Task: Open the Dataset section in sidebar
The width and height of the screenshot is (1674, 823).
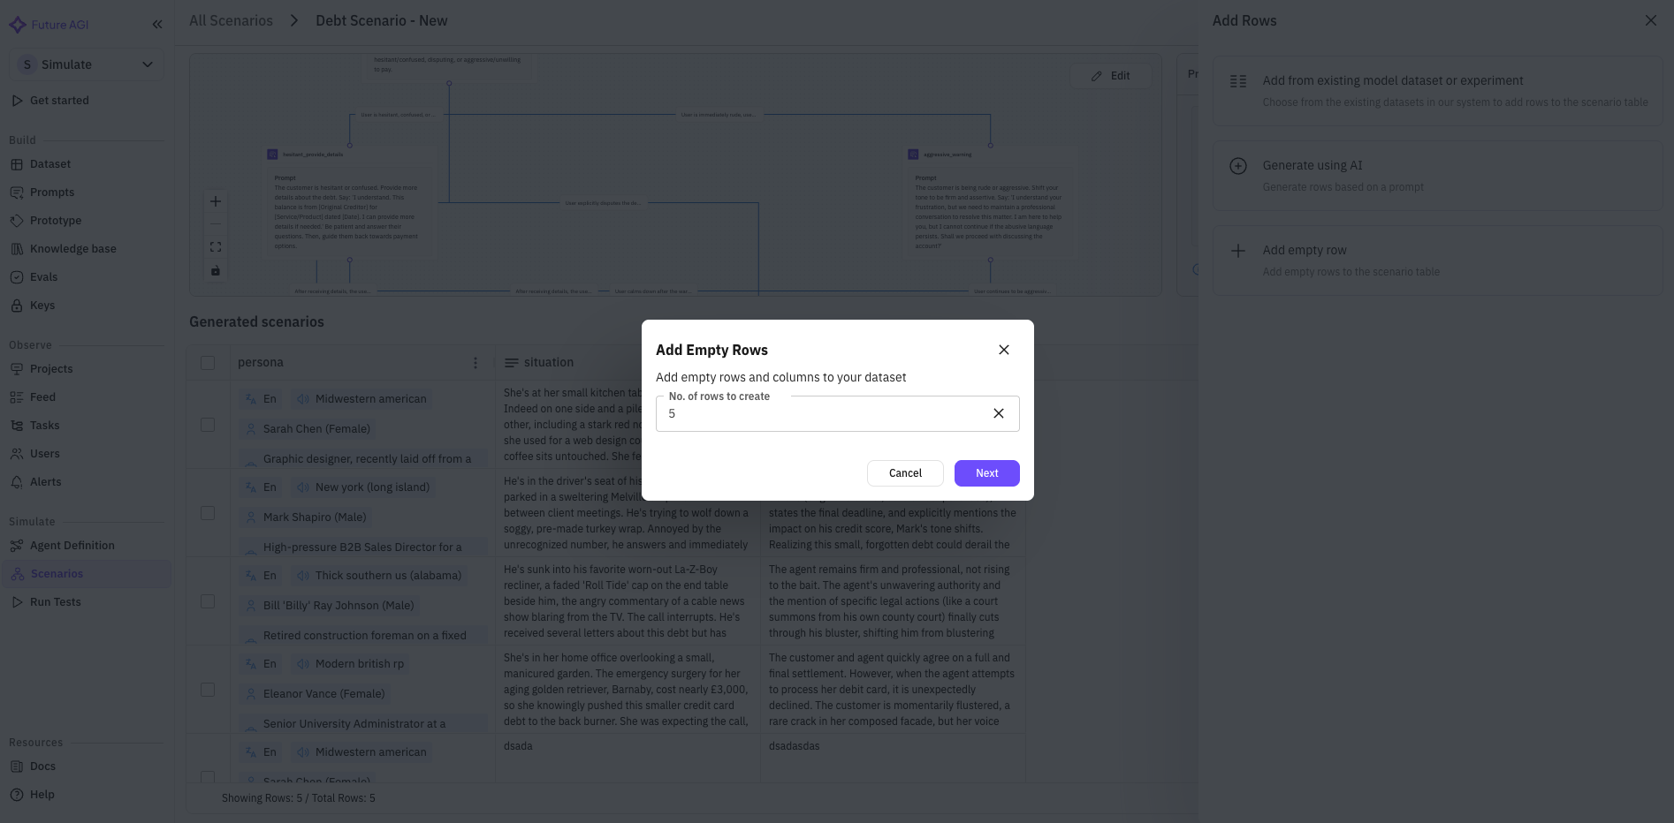Action: tap(49, 163)
